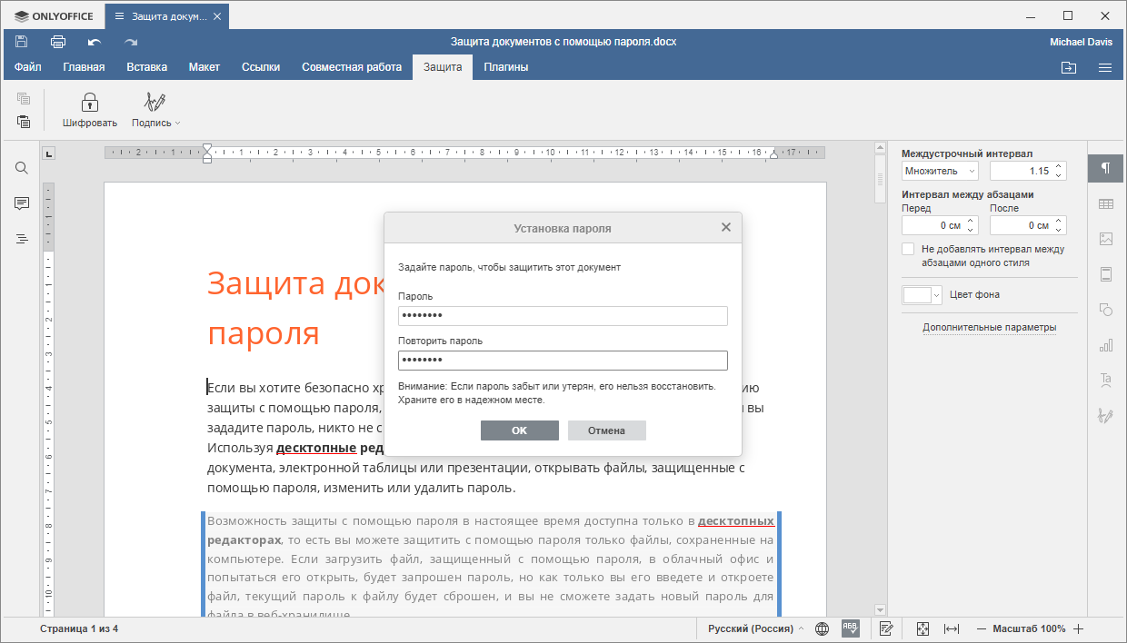Check Don't add interval between paragraphs box
This screenshot has width=1127, height=643.
[x=908, y=249]
